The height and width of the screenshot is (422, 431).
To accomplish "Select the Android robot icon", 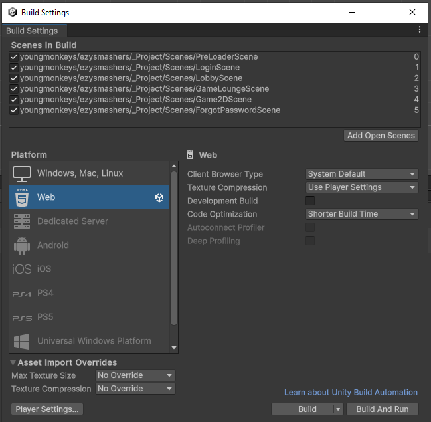I will point(22,245).
